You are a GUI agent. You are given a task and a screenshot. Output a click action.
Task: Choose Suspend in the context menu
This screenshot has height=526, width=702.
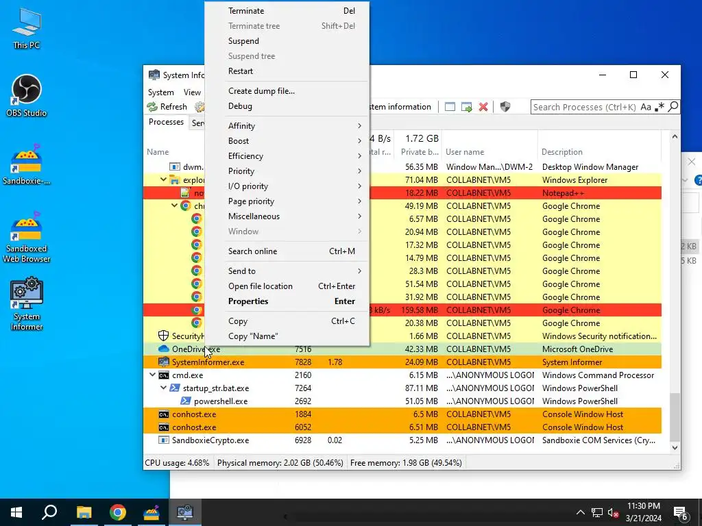(x=287, y=41)
